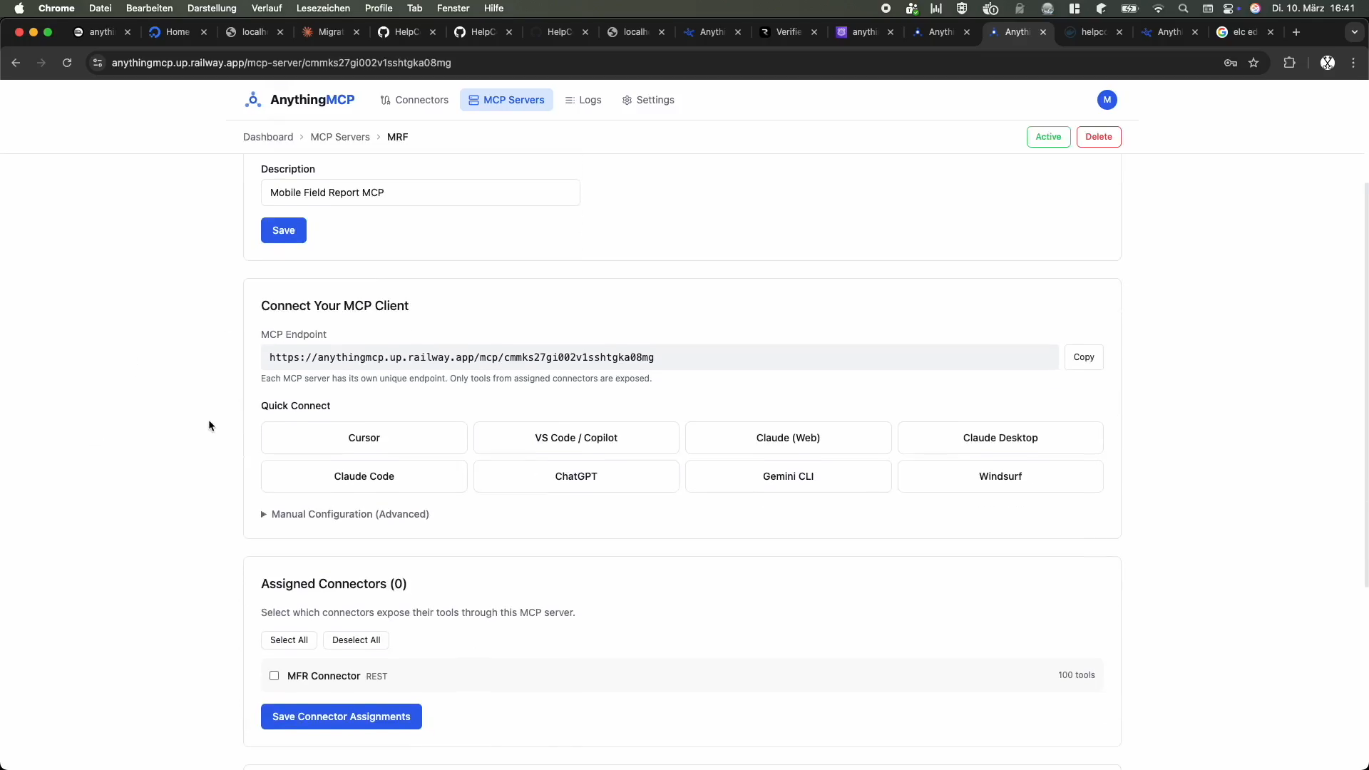Choose Claude Code quick connect
Viewport: 1369px width, 770px height.
pyautogui.click(x=364, y=476)
